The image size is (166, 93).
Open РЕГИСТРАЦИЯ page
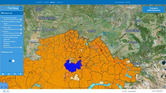pos(119,2)
